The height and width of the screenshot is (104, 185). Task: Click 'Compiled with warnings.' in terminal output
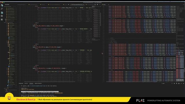pyautogui.click(x=27, y=89)
